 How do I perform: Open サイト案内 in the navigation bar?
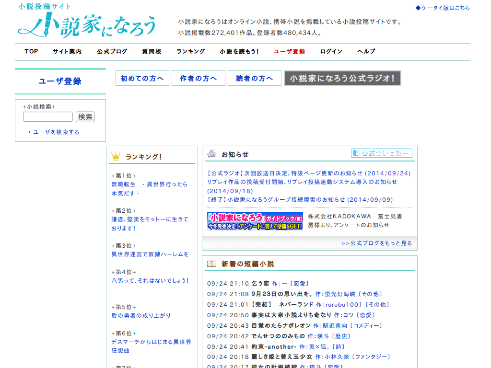67,52
